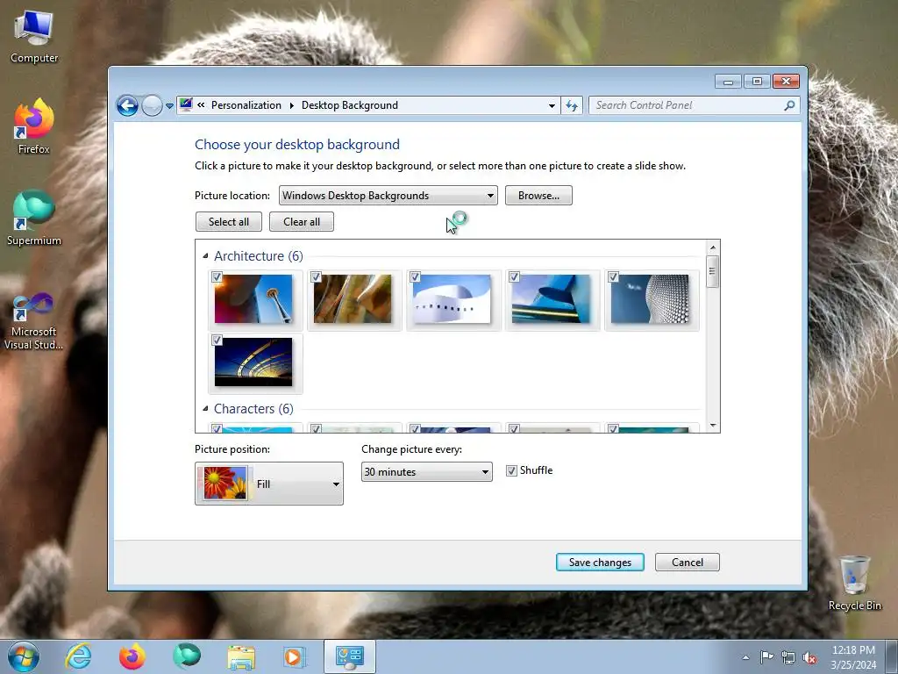This screenshot has height=674, width=898.
Task: Click network tray icon
Action: [788, 657]
